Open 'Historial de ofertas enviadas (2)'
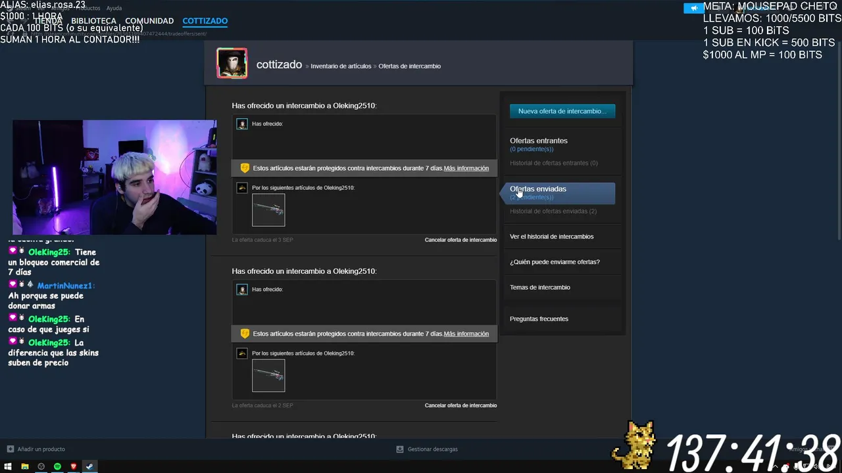The height and width of the screenshot is (473, 842). [553, 212]
